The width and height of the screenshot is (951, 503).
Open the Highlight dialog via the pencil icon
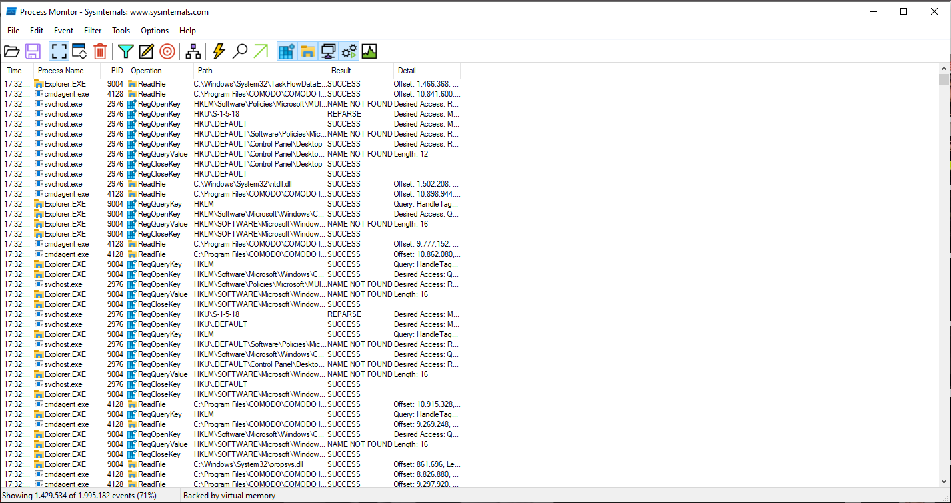click(146, 51)
